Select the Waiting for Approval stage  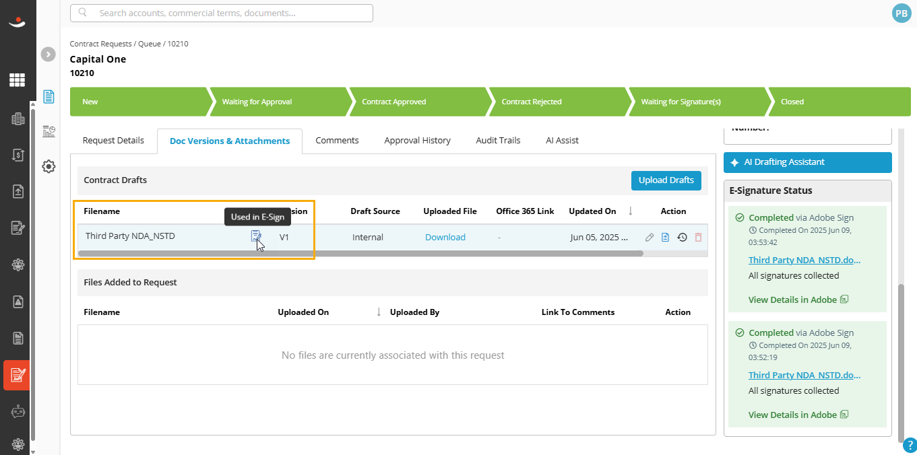tap(279, 102)
